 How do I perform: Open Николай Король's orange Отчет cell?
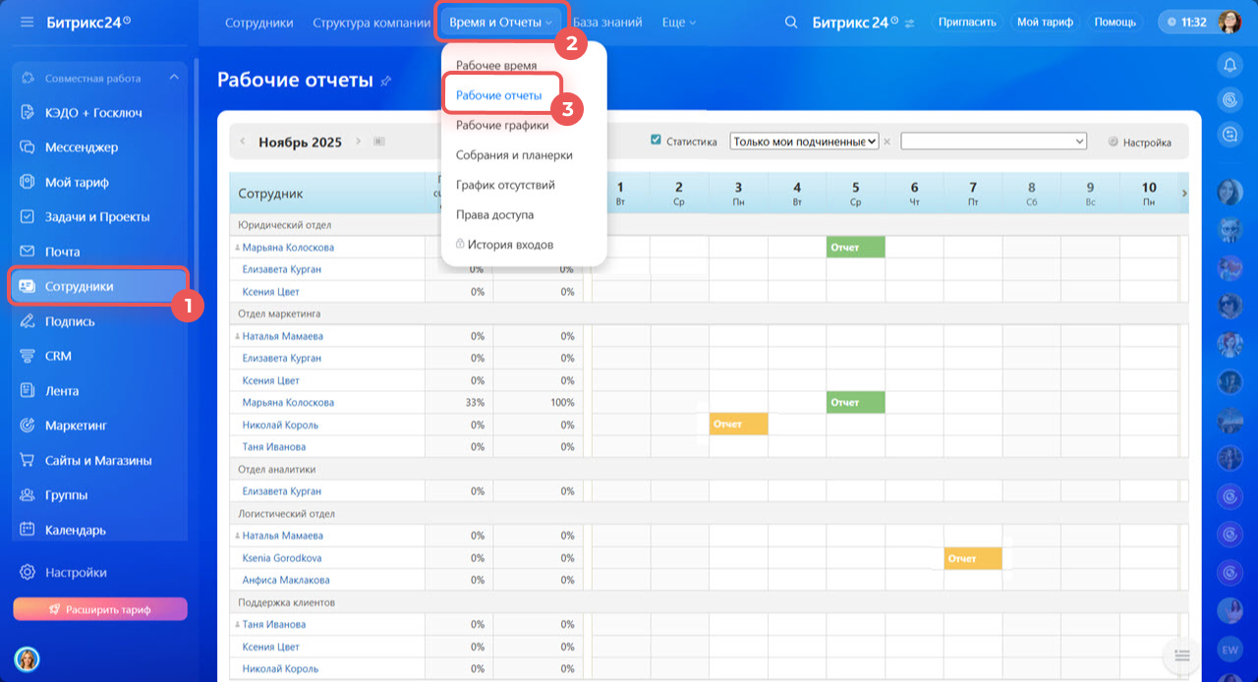pos(738,425)
